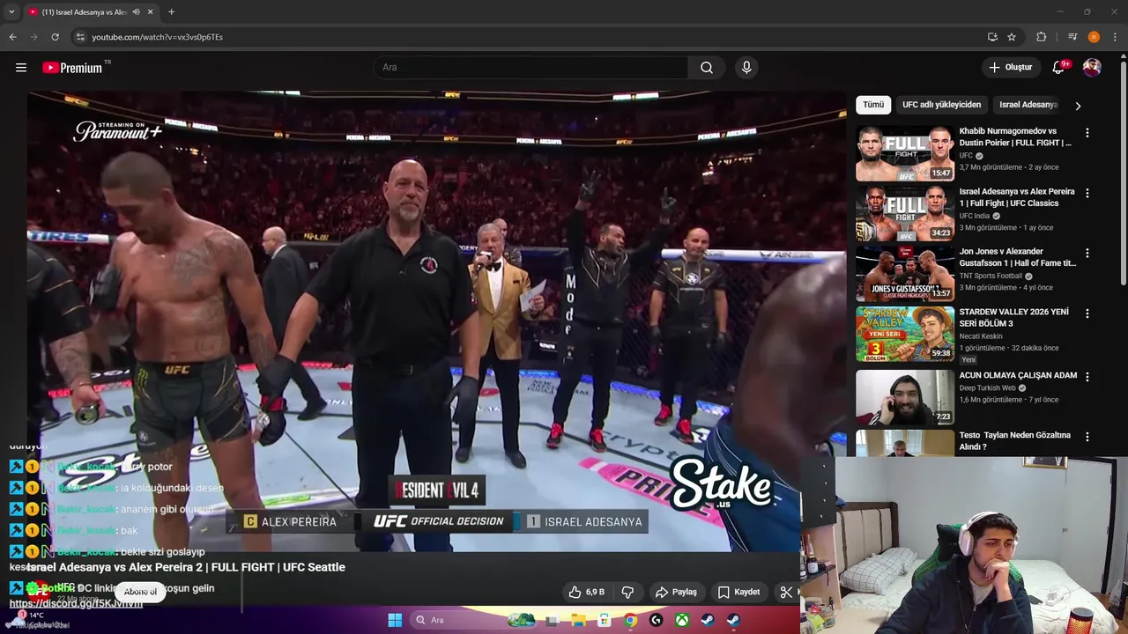Click the search magnifier button

pyautogui.click(x=707, y=68)
